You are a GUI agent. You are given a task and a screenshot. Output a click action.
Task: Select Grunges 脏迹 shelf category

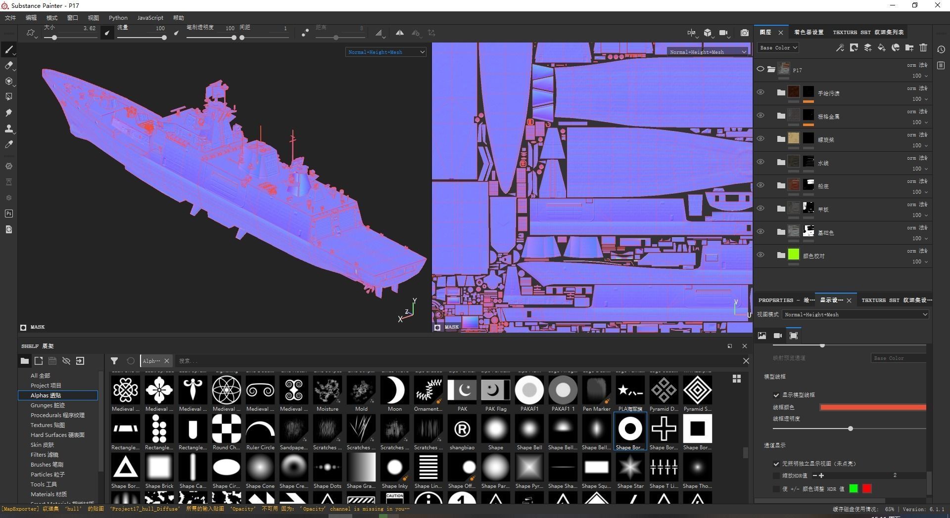(x=47, y=405)
